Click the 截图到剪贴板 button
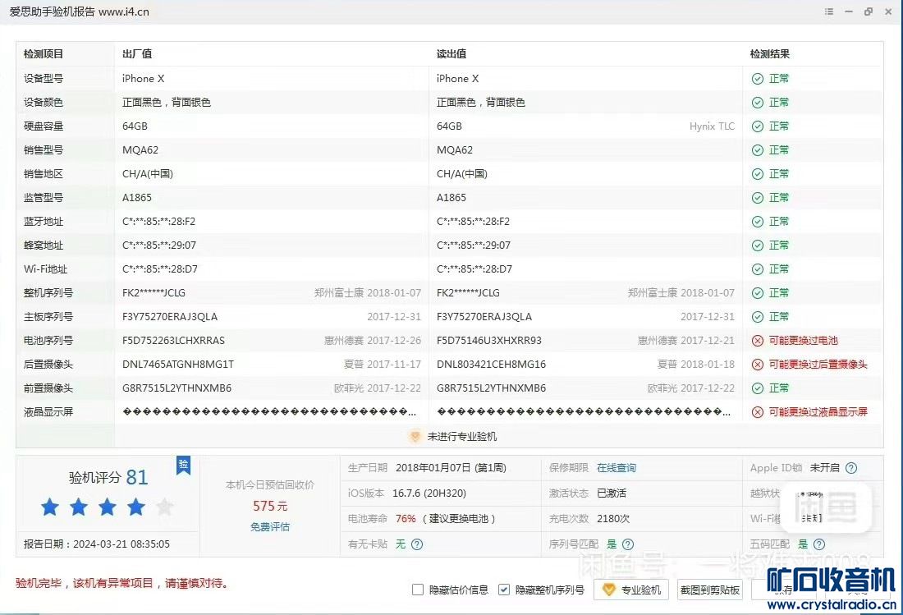The image size is (903, 615). point(709,590)
